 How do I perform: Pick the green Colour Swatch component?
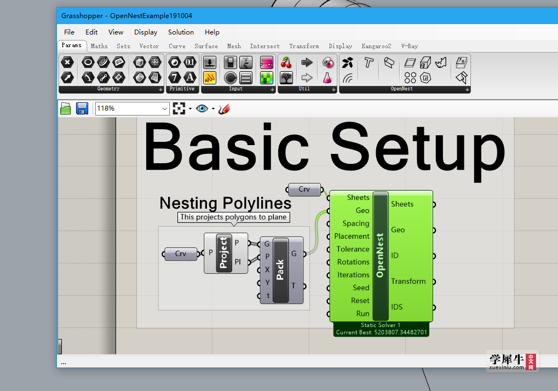[x=267, y=78]
